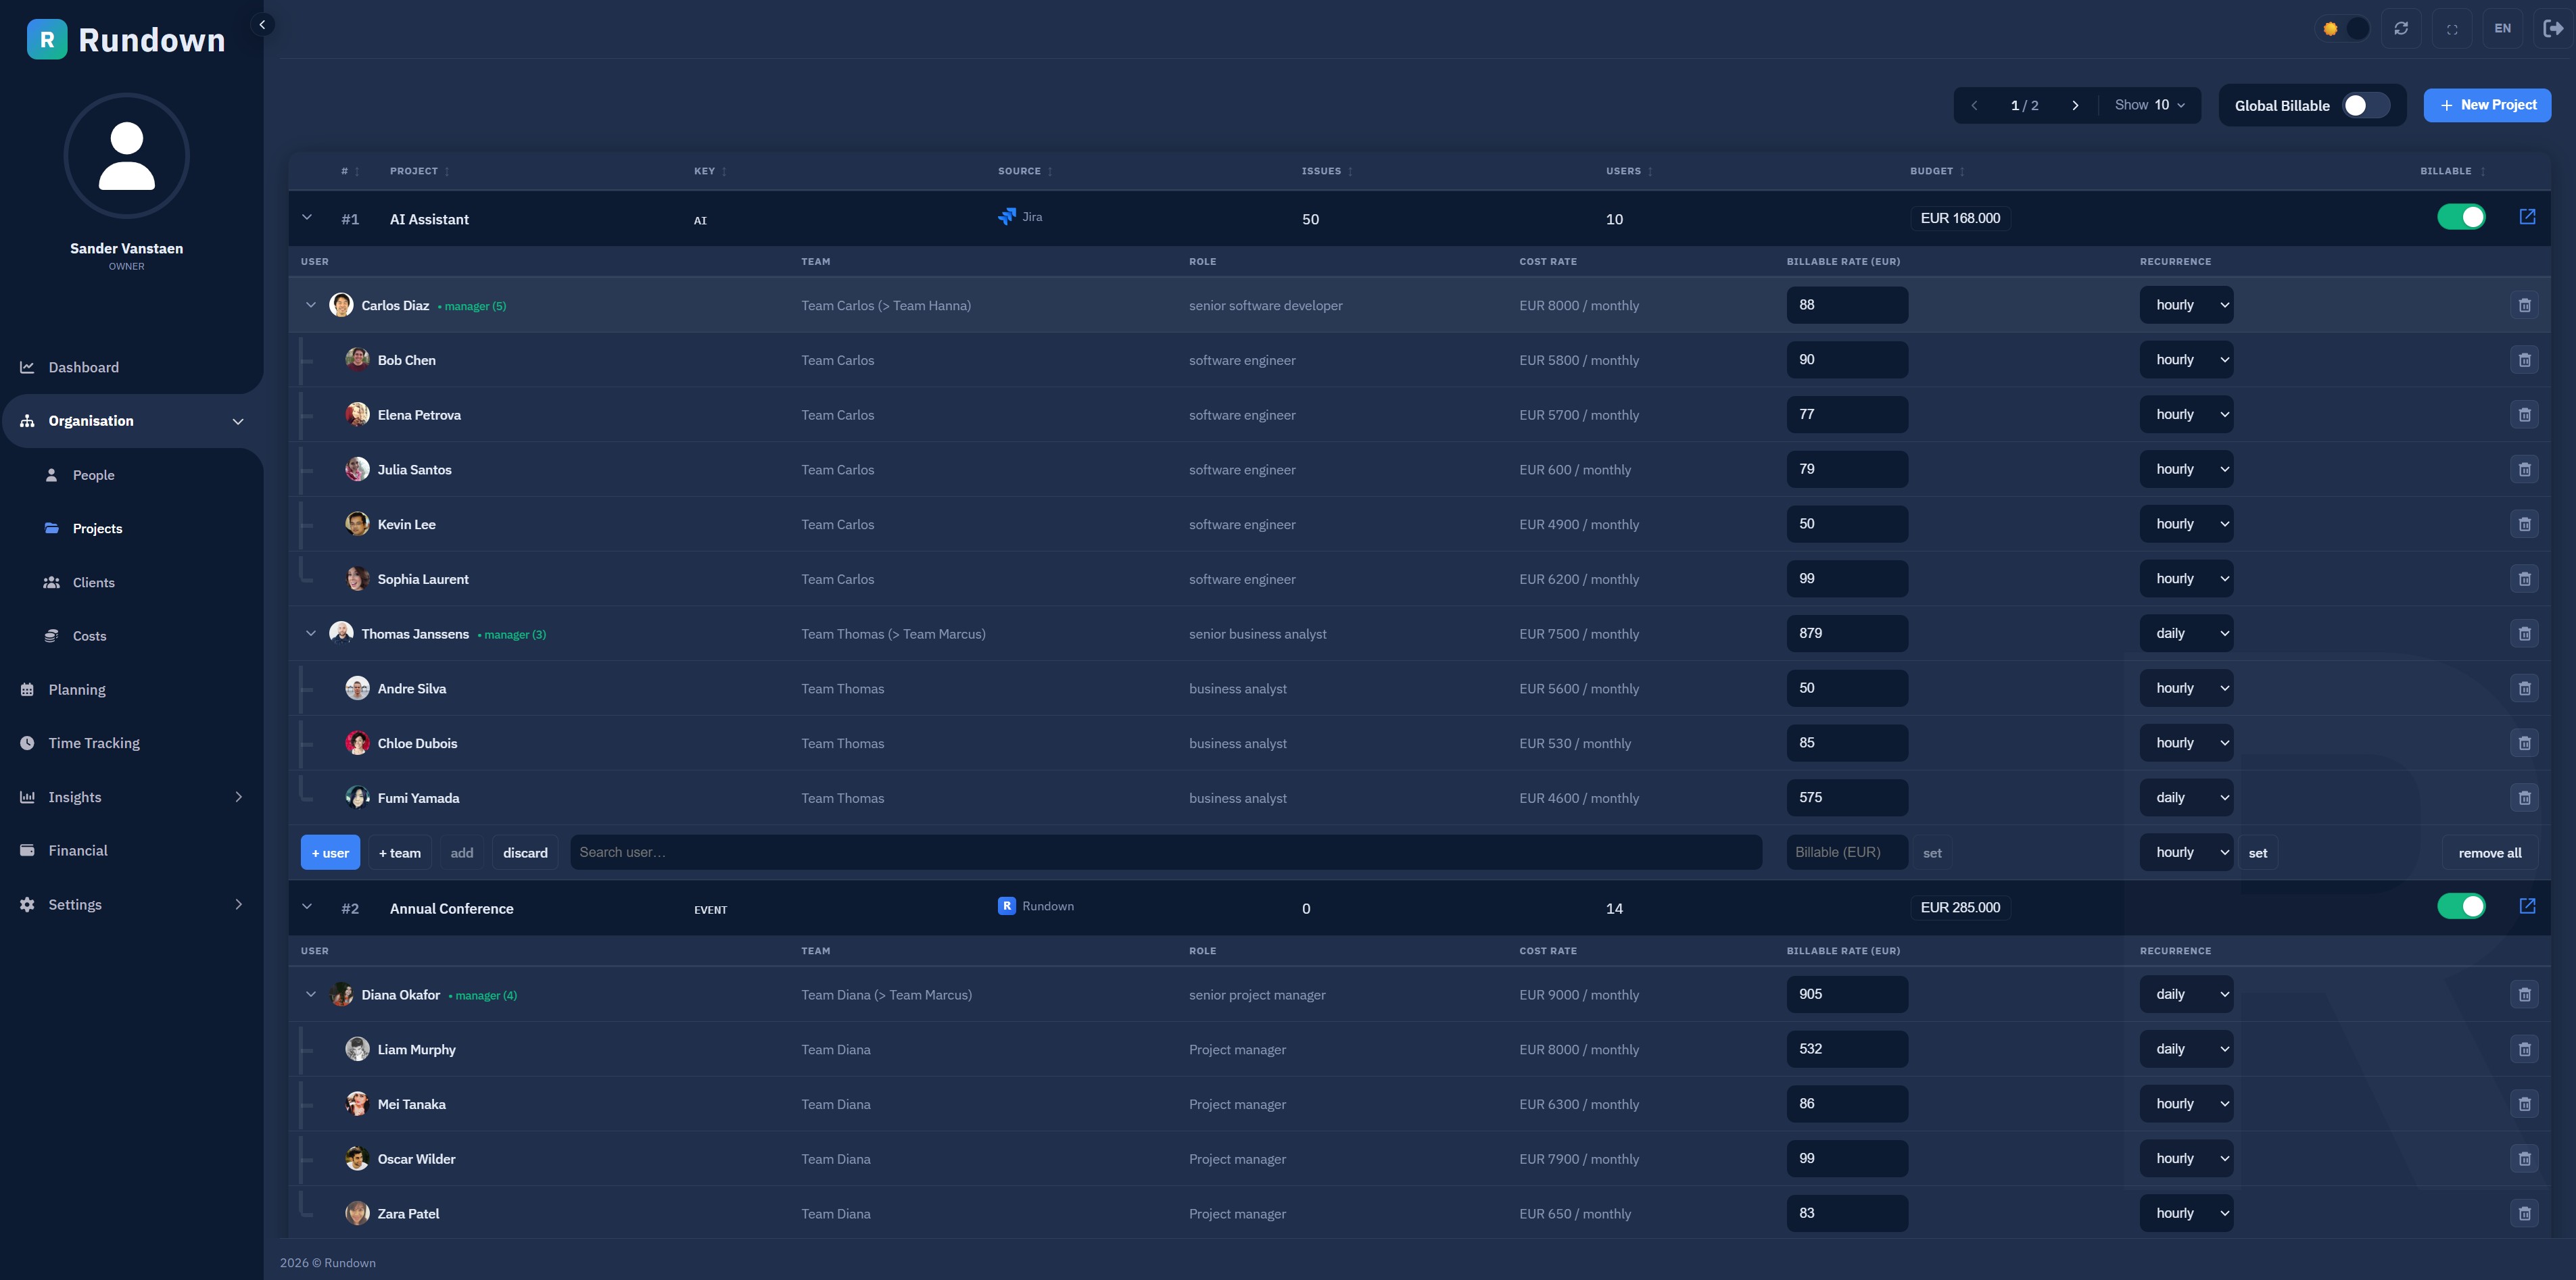Remove Fumi Yamada with the trash icon
2576x1280 pixels.
(x=2524, y=798)
